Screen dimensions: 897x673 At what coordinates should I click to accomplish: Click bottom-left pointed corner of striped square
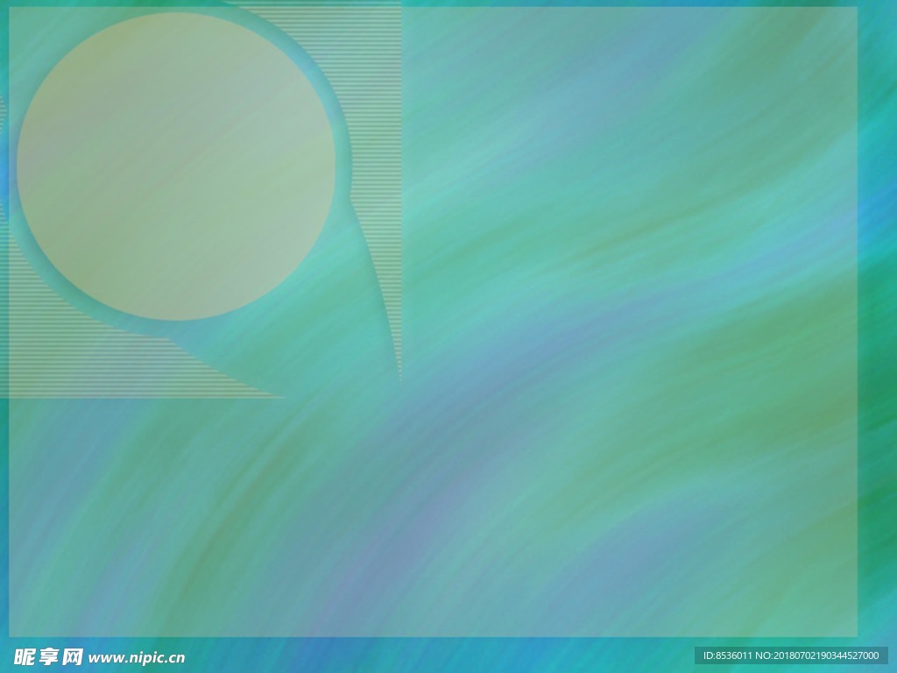(12, 395)
